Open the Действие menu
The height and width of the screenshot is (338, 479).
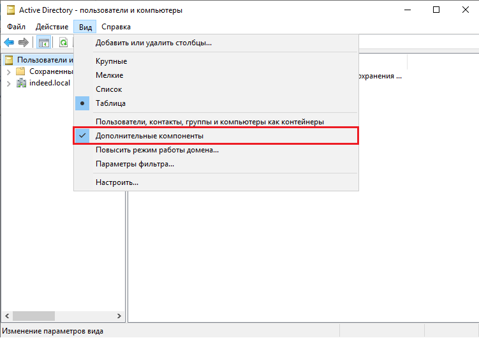52,27
